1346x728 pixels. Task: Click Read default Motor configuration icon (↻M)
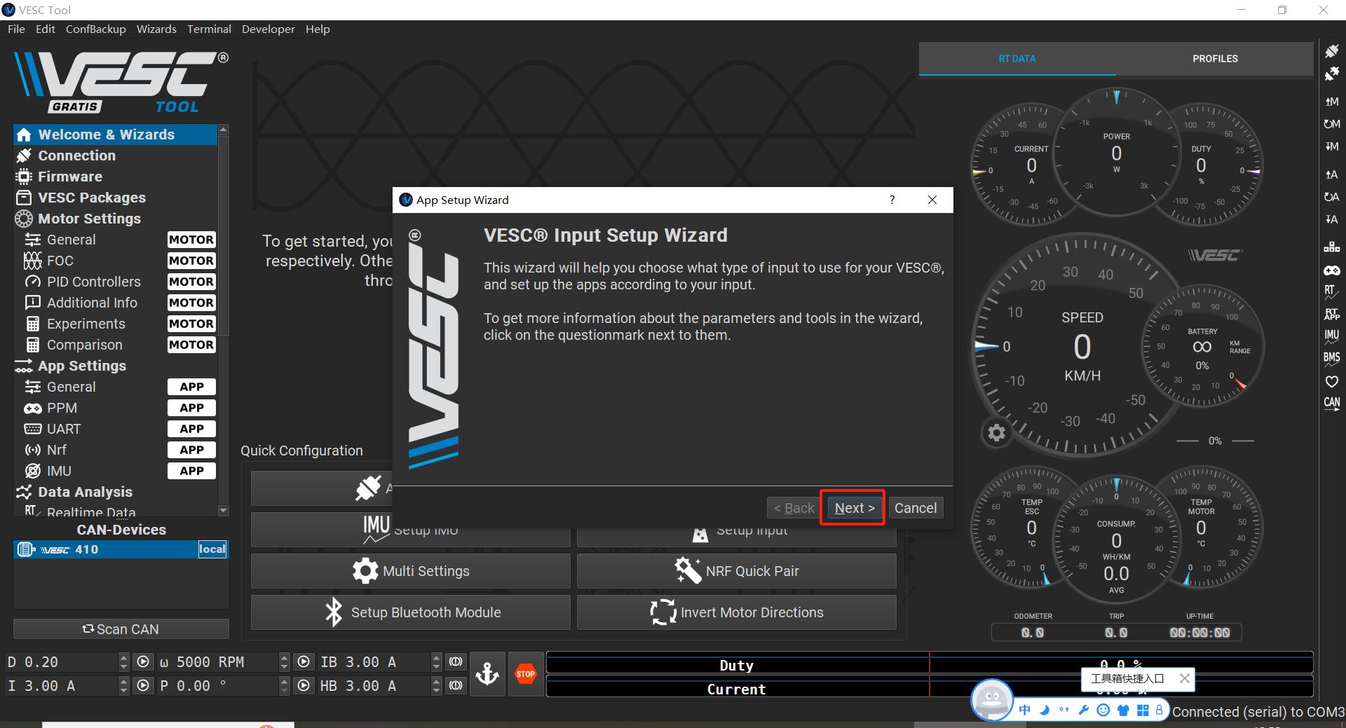point(1331,124)
